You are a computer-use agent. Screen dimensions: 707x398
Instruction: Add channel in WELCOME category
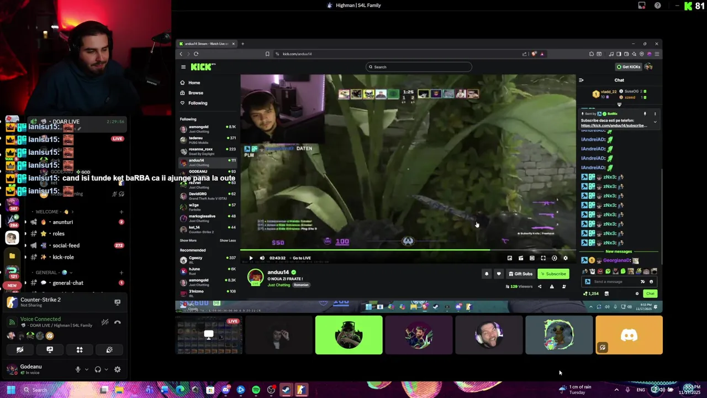121,212
